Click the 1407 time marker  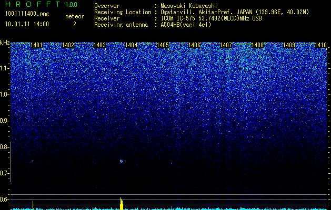pyautogui.click(x=226, y=45)
